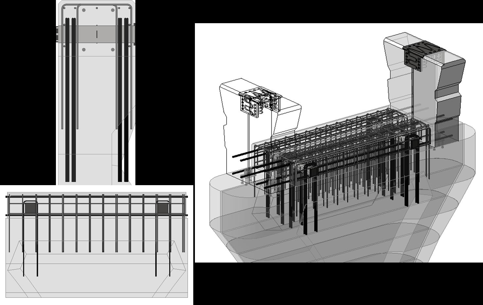Select the vertical cross-section view with U-bars
The height and width of the screenshot is (305, 483).
(x=96, y=92)
